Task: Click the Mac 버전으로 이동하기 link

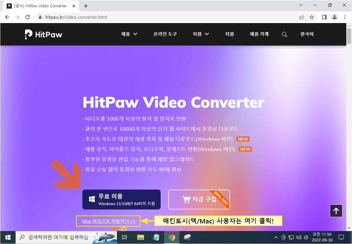Action: 109,221
